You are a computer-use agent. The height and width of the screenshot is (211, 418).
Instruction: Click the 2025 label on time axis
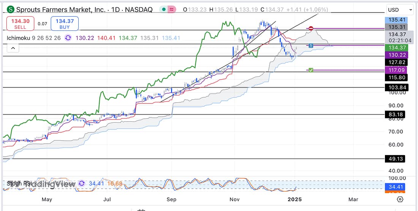click(x=295, y=199)
